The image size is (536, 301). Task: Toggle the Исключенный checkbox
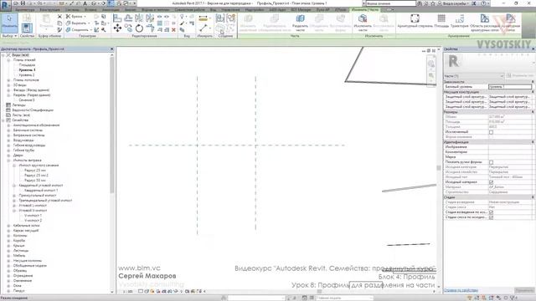click(x=491, y=132)
